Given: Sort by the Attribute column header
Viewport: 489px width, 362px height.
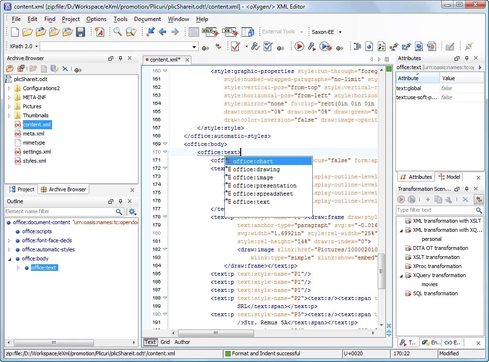Looking at the screenshot, I should click(417, 78).
